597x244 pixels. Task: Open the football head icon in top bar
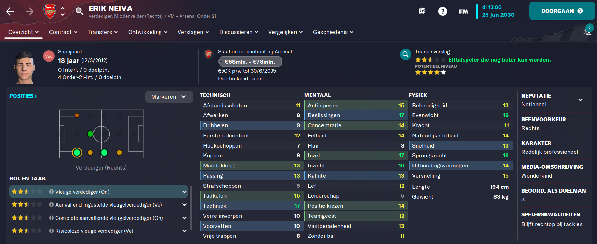(x=422, y=12)
